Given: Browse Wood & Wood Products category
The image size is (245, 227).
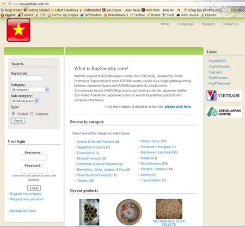Looking at the screenshot, I should click(x=94, y=175).
